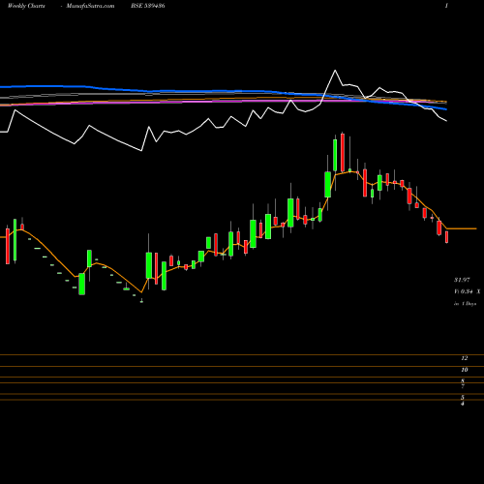Viewport: 484px width, 484px height.
Task: Click the peak of the white indicator line
Action: 335,70
